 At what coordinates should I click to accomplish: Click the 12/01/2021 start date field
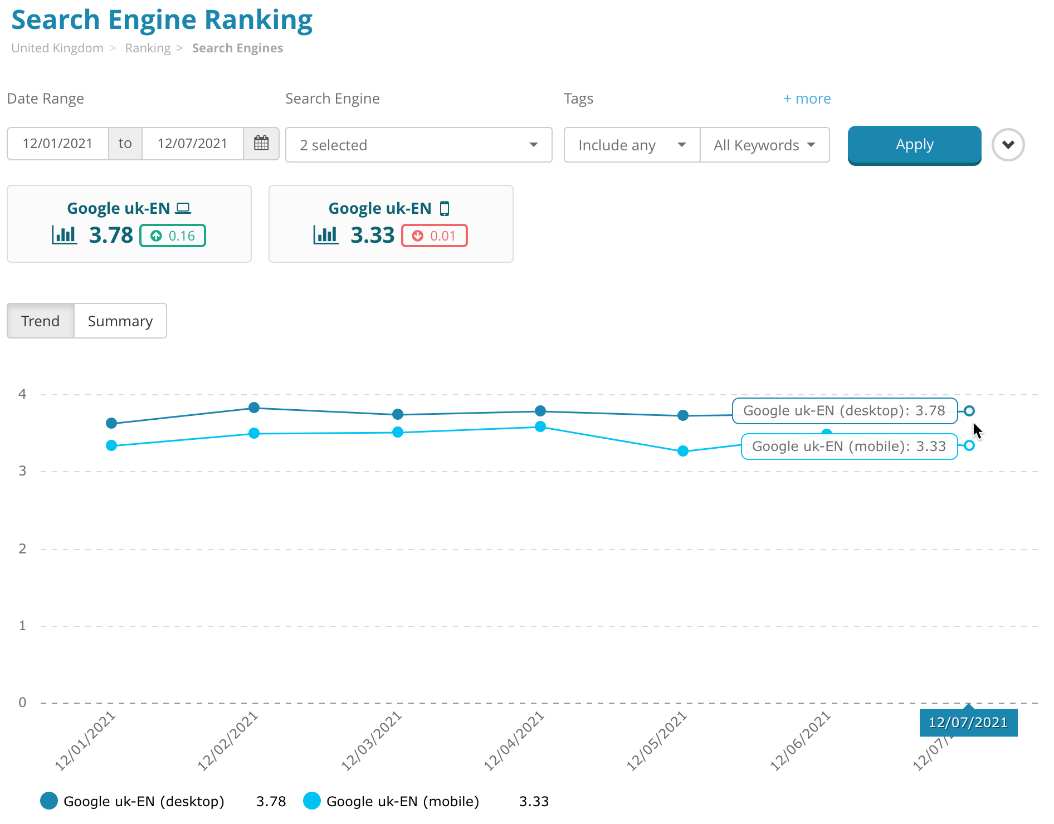(58, 143)
